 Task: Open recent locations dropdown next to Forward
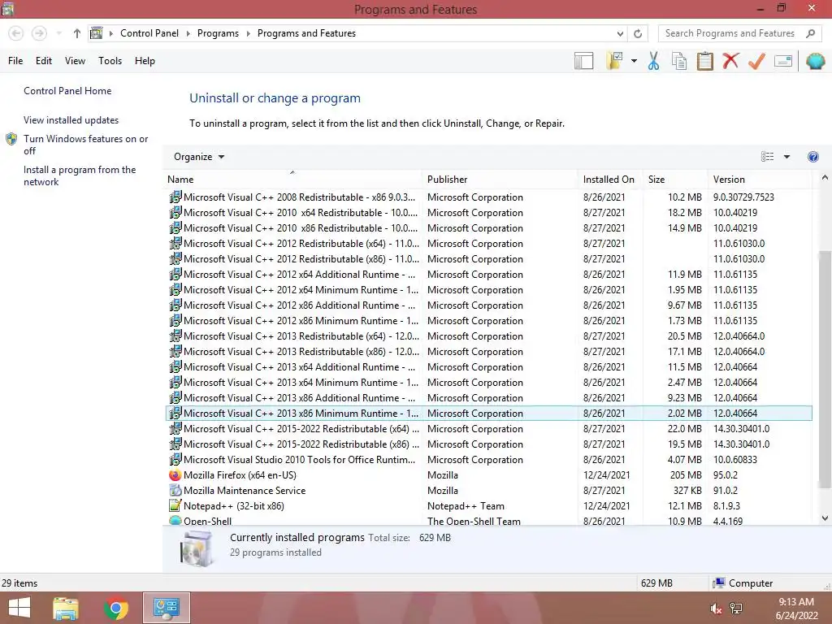click(x=58, y=33)
